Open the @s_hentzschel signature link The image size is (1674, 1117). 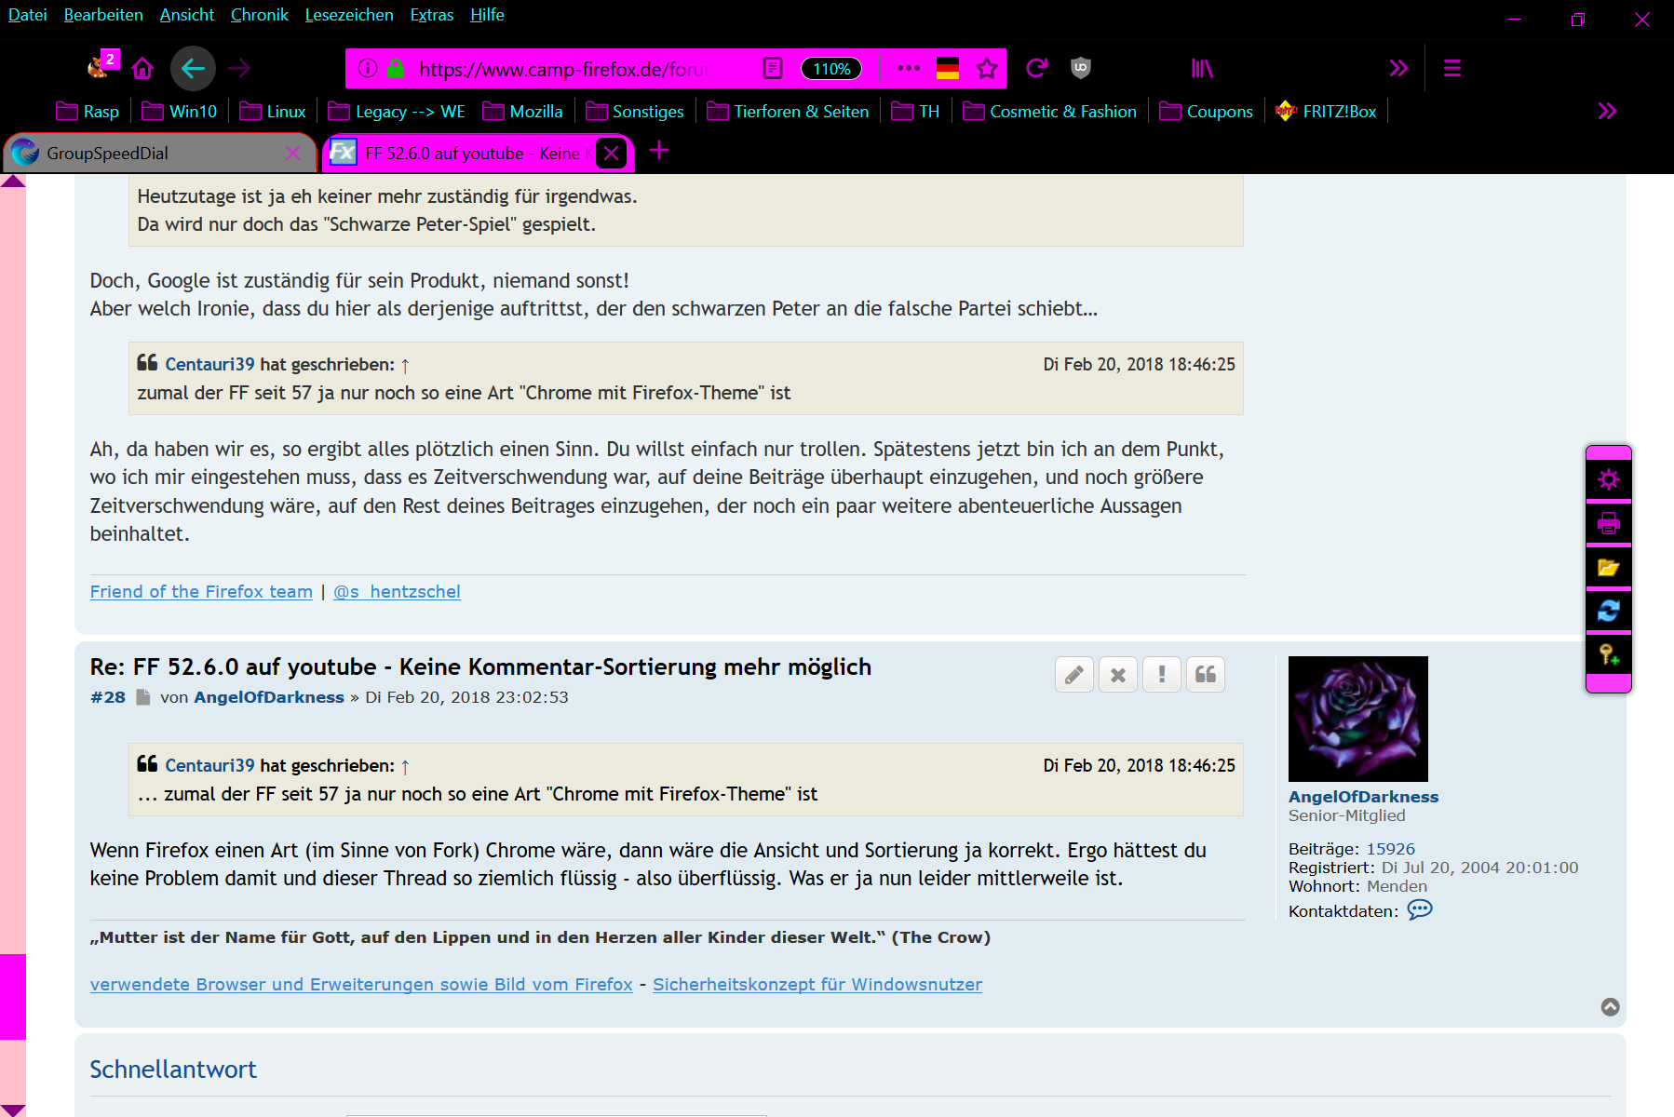[397, 592]
